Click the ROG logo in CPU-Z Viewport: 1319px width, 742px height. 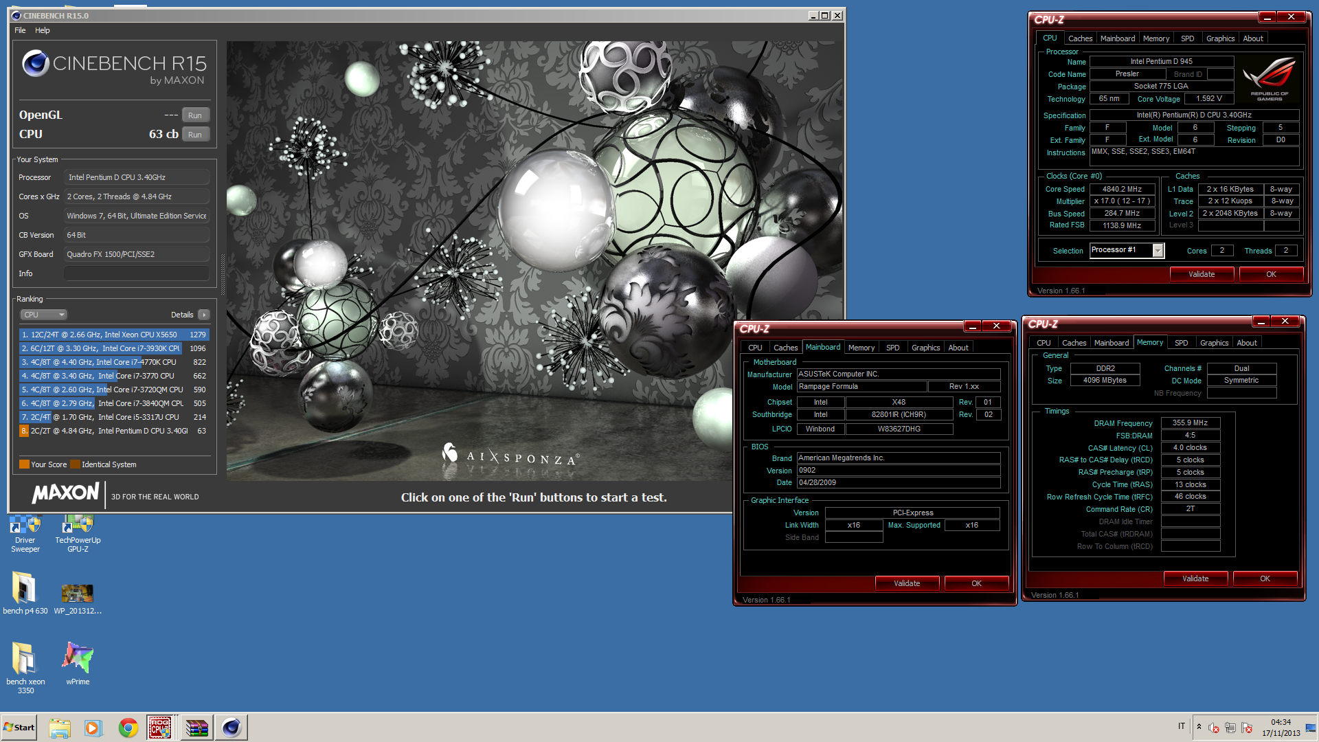point(1269,80)
